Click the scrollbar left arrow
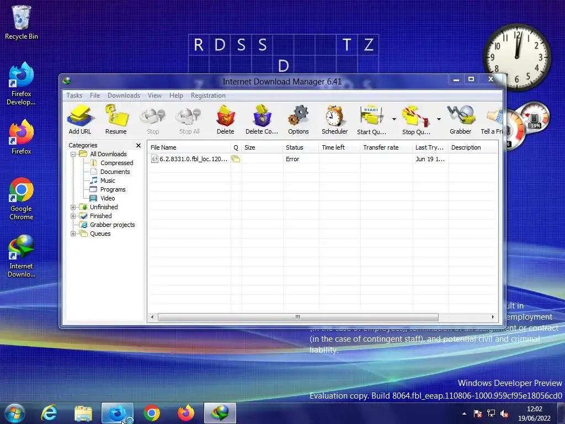This screenshot has width=565, height=424. coord(152,317)
